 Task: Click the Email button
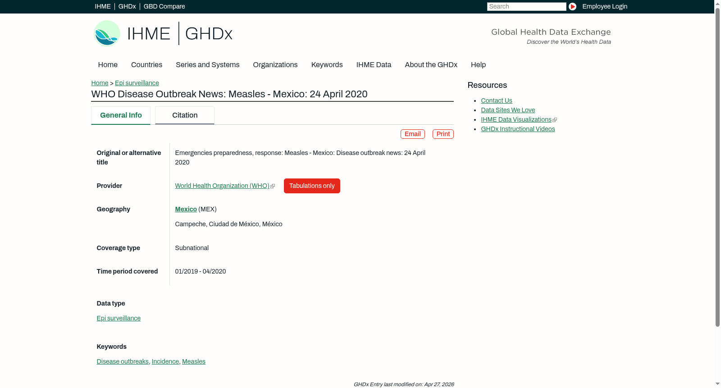(413, 134)
